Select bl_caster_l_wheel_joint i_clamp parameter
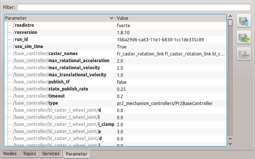This screenshot has width=255, height=159. pos(56,124)
